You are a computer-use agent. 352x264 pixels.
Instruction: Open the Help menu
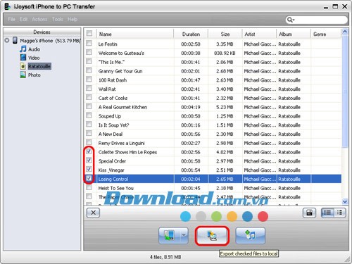pos(73,19)
